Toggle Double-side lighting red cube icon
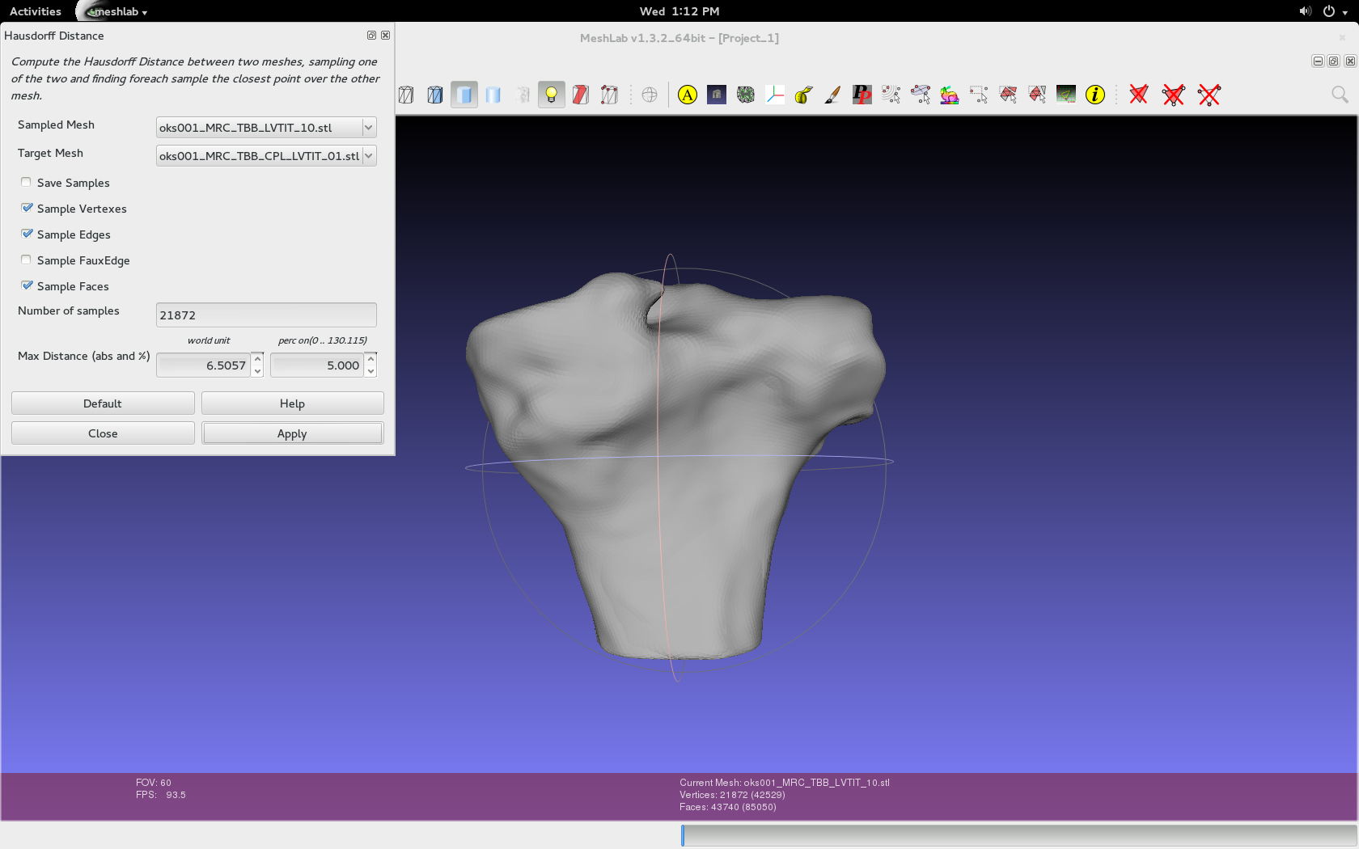 coord(581,95)
